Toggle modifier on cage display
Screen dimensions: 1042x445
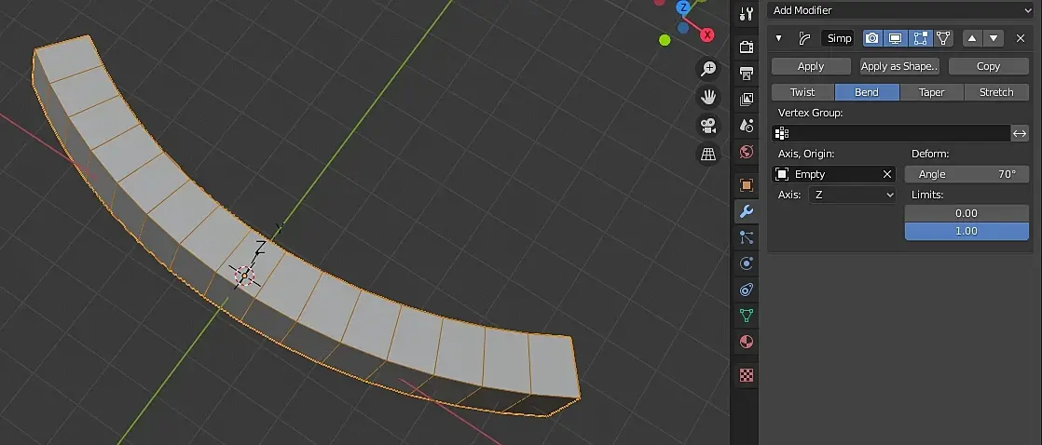point(942,38)
